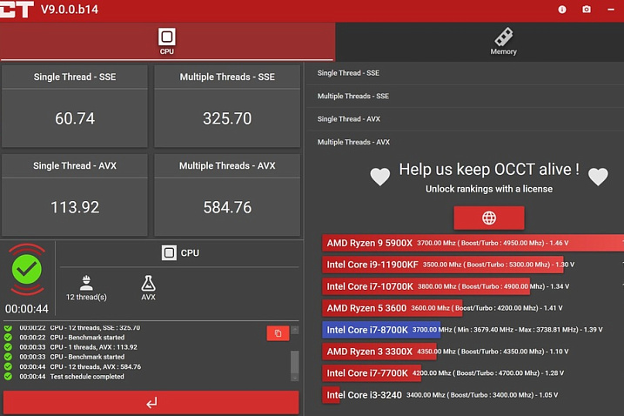The height and width of the screenshot is (416, 624).
Task: Open Single Thread - AVX rankings row
Action: [x=465, y=119]
